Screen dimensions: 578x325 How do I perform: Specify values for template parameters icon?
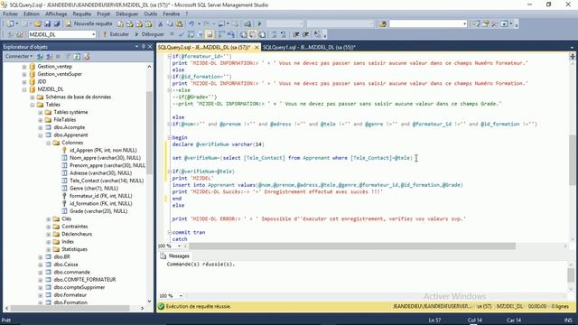(x=317, y=34)
